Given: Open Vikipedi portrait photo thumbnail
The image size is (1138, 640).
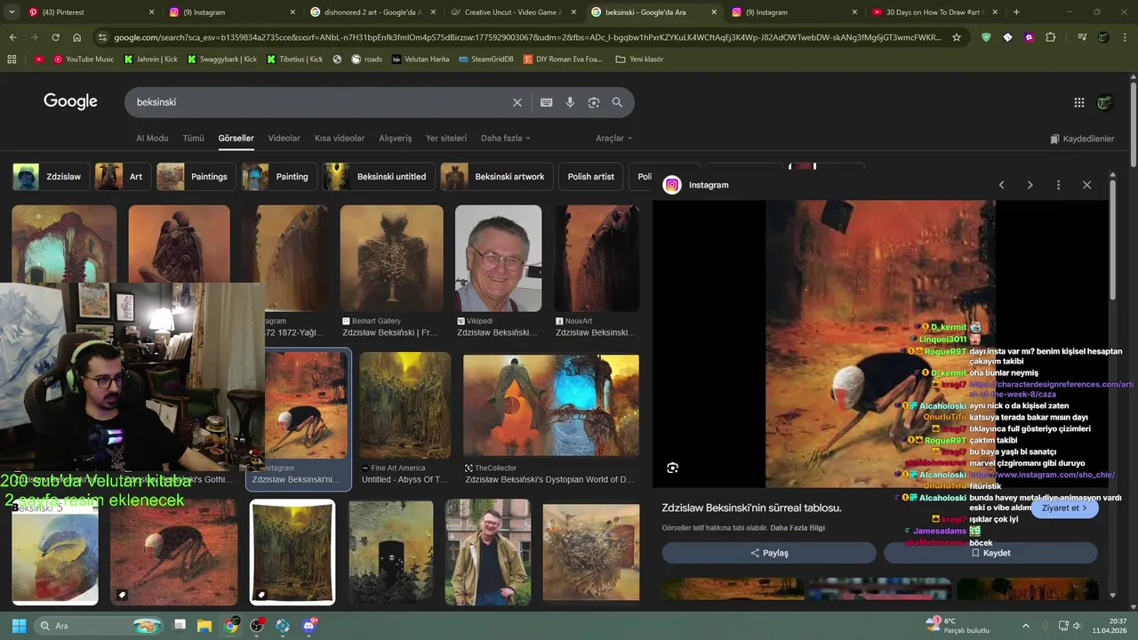Looking at the screenshot, I should [498, 259].
